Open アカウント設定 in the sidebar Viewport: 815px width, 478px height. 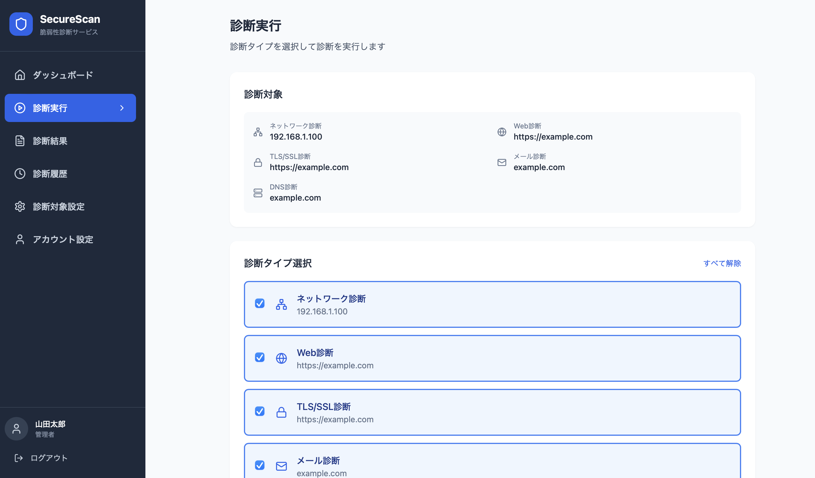(70, 239)
